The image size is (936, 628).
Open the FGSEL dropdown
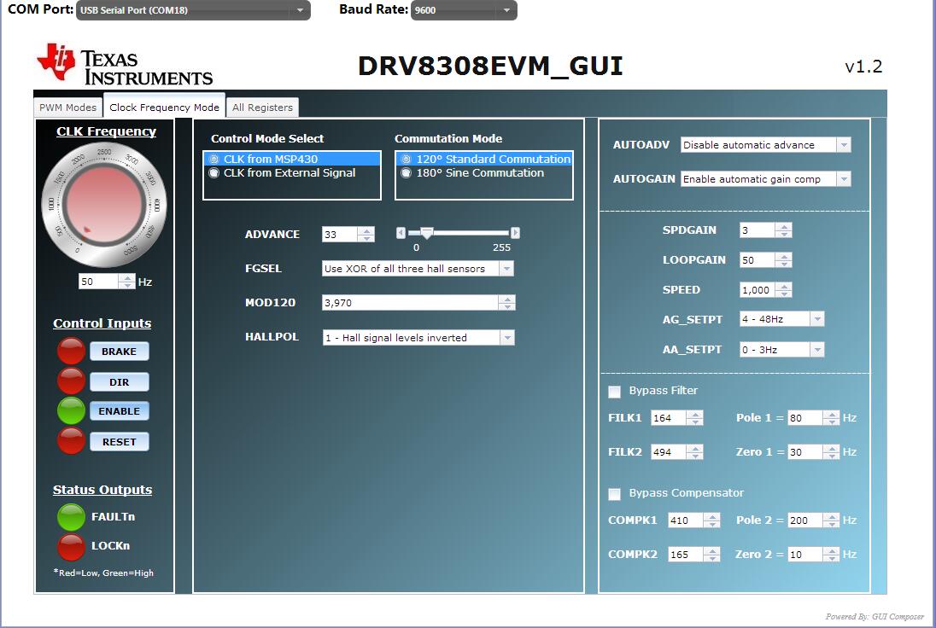pyautogui.click(x=418, y=269)
